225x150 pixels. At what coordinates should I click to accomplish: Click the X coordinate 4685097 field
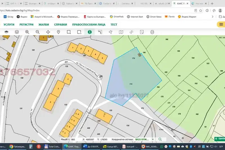(90, 139)
